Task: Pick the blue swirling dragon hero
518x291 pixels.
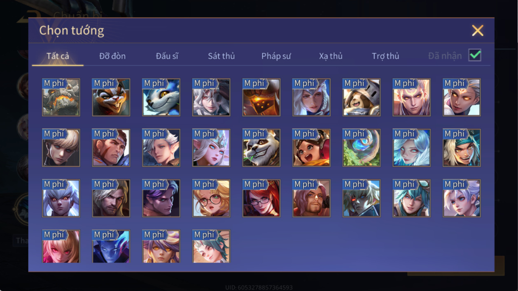Action: [x=362, y=148]
